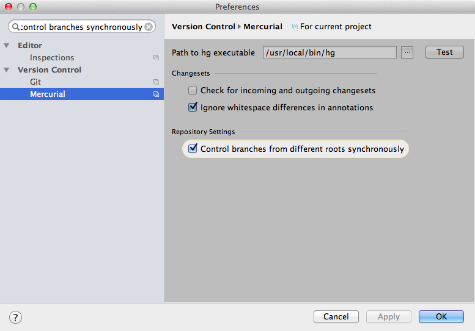Click the magnifying glass search icon
475x331 pixels.
pos(15,27)
